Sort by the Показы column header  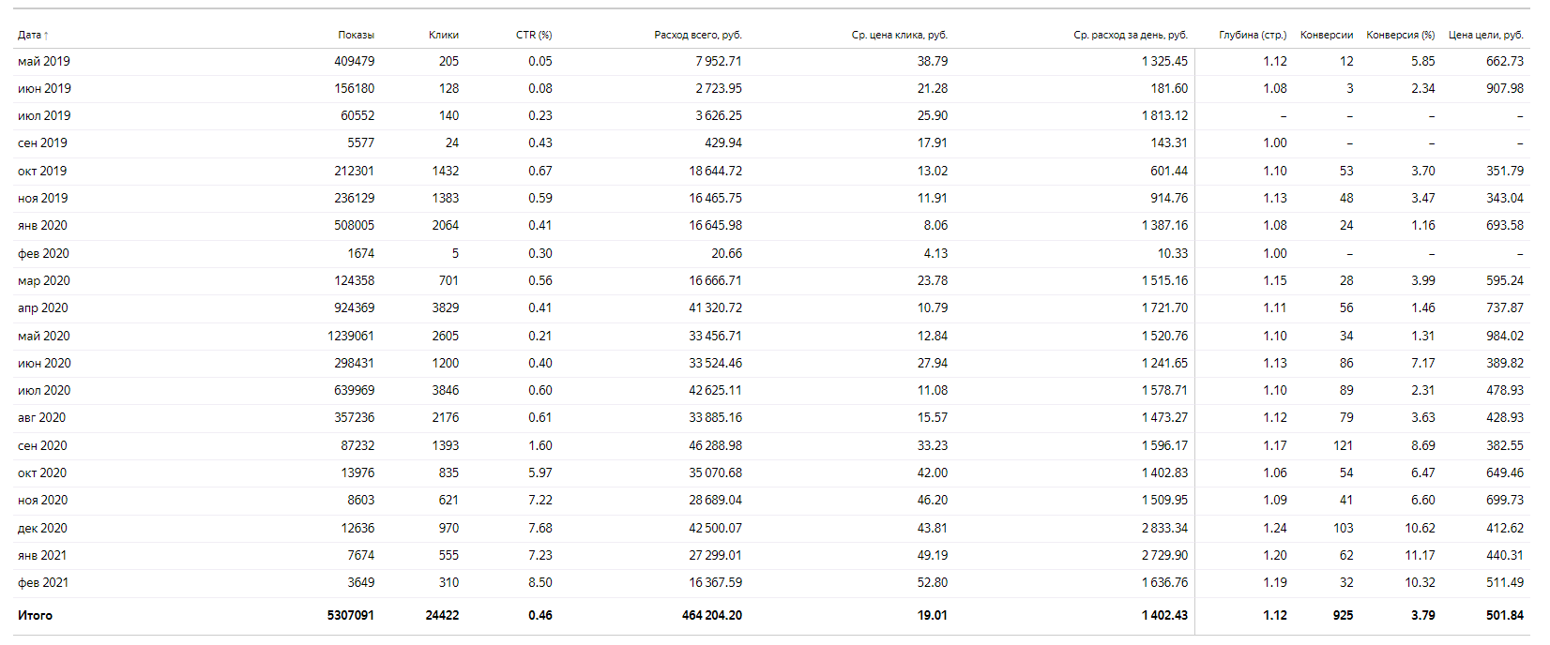(x=356, y=36)
